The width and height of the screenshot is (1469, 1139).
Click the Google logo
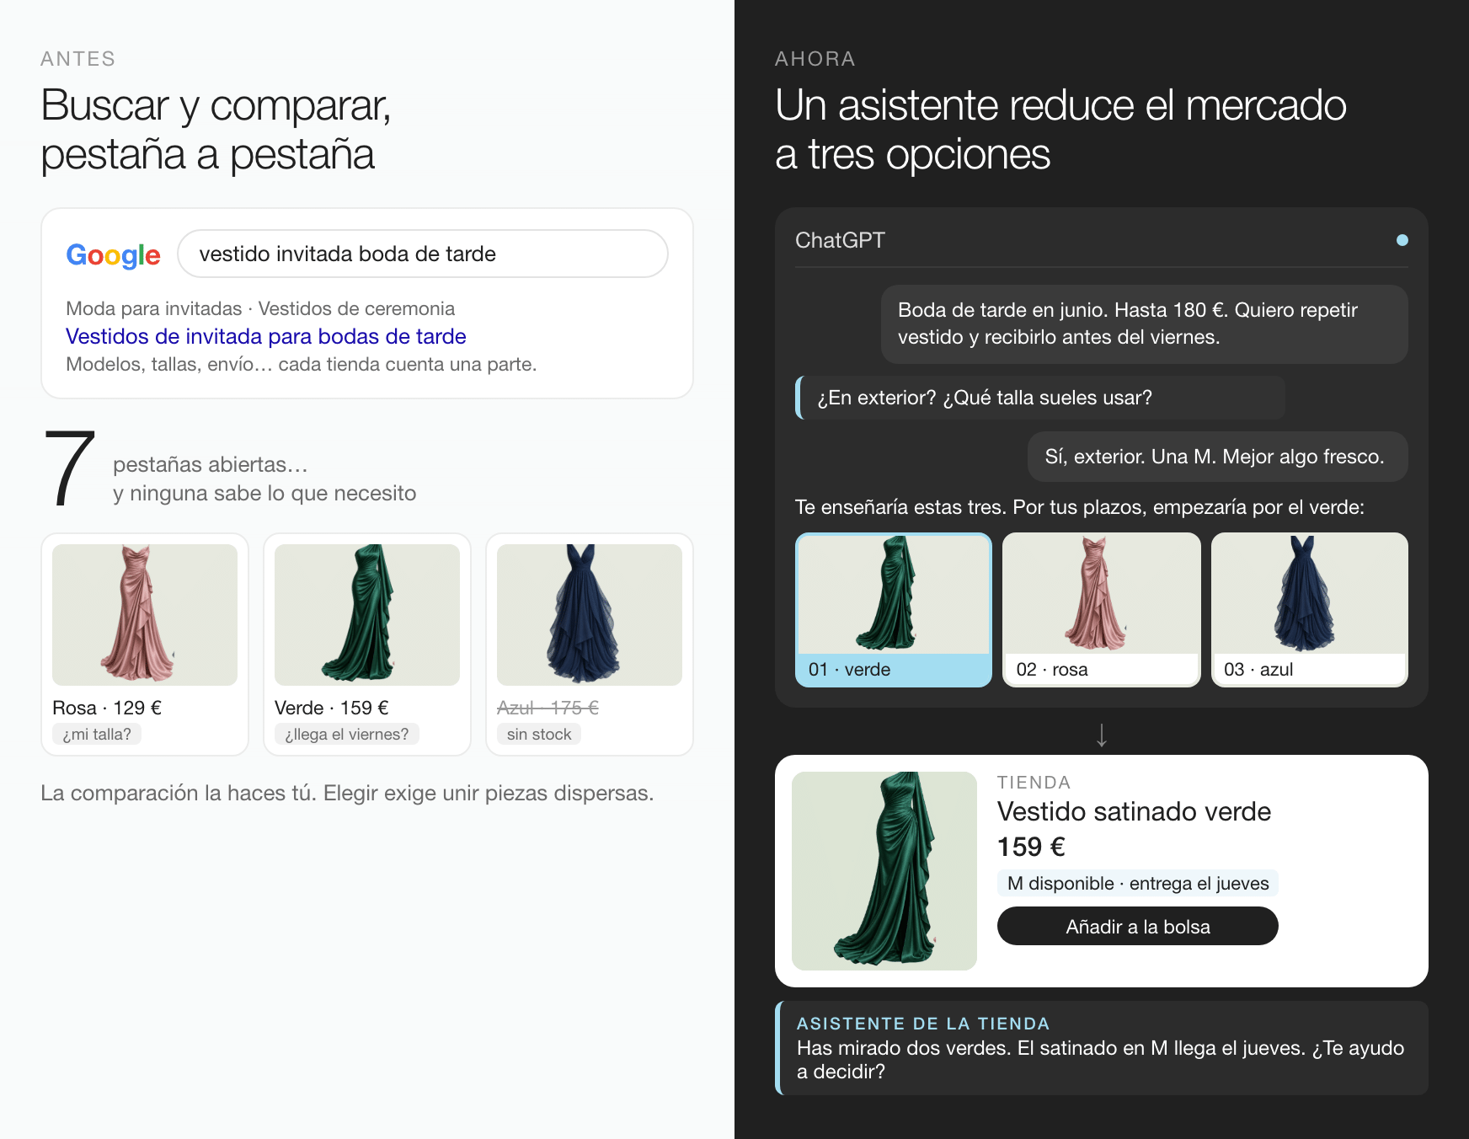click(x=113, y=254)
